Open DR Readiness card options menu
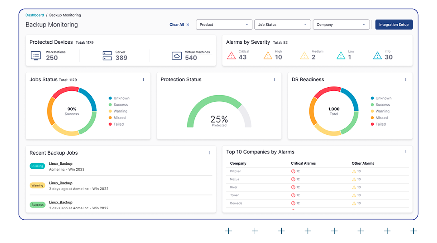Viewport: 437px width, 243px height. (406, 79)
